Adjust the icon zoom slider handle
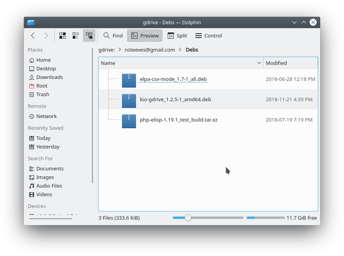The image size is (344, 256). [188, 218]
